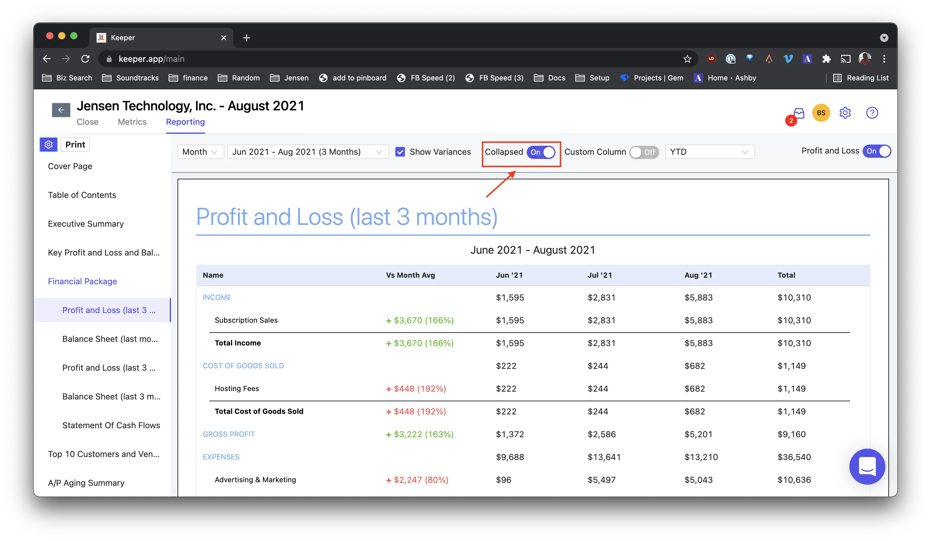Switch to the Metrics tab
This screenshot has height=541, width=931.
[x=132, y=122]
